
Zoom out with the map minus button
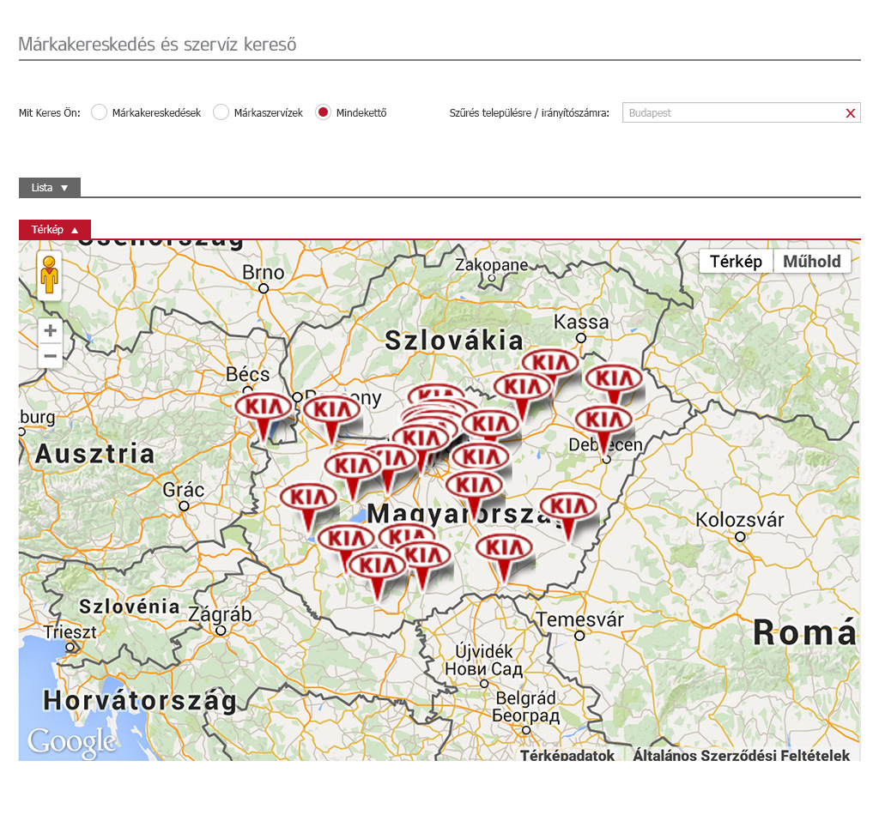pyautogui.click(x=50, y=356)
